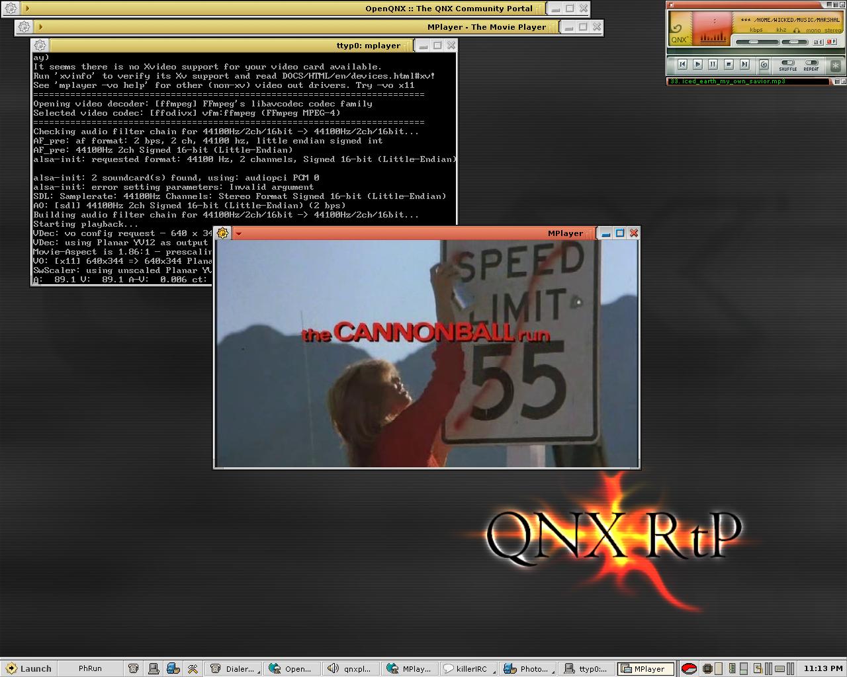Viewport: 847px width, 677px height.
Task: Toggle the Repeat switch
Action: 811,63
